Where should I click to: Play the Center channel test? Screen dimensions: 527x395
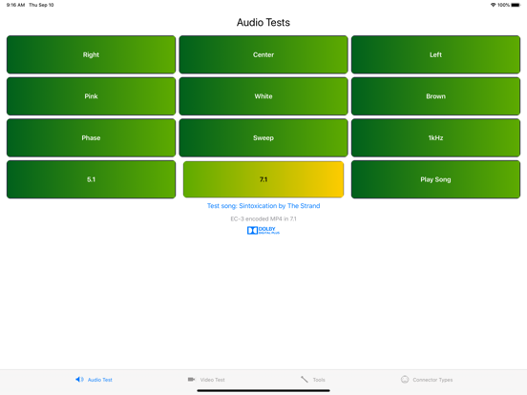[263, 54]
